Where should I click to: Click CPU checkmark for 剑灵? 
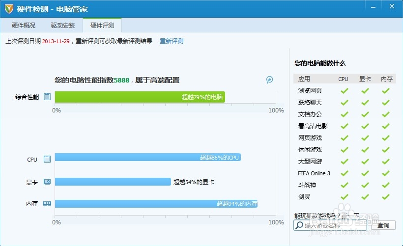345,197
